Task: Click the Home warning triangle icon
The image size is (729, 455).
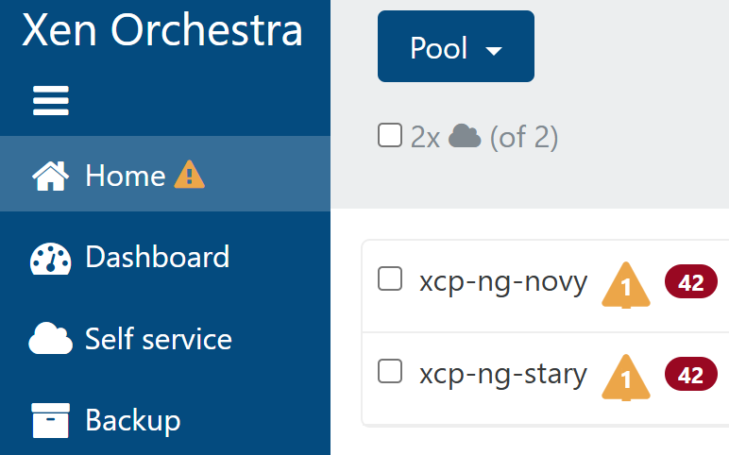Action: pyautogui.click(x=189, y=175)
